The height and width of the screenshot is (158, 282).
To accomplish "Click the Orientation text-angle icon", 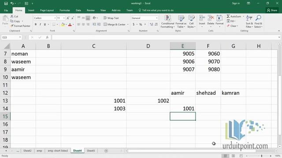I will (94, 18).
